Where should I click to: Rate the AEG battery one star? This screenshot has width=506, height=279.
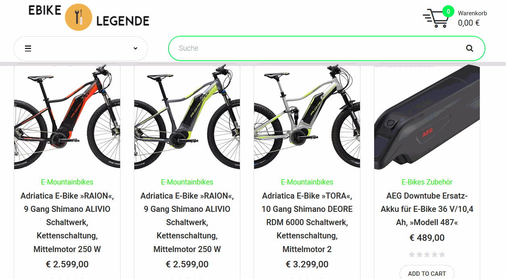[x=412, y=254]
